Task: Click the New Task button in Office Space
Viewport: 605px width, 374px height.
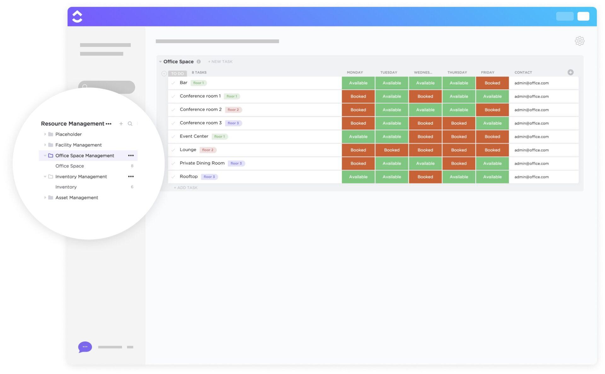Action: tap(220, 61)
